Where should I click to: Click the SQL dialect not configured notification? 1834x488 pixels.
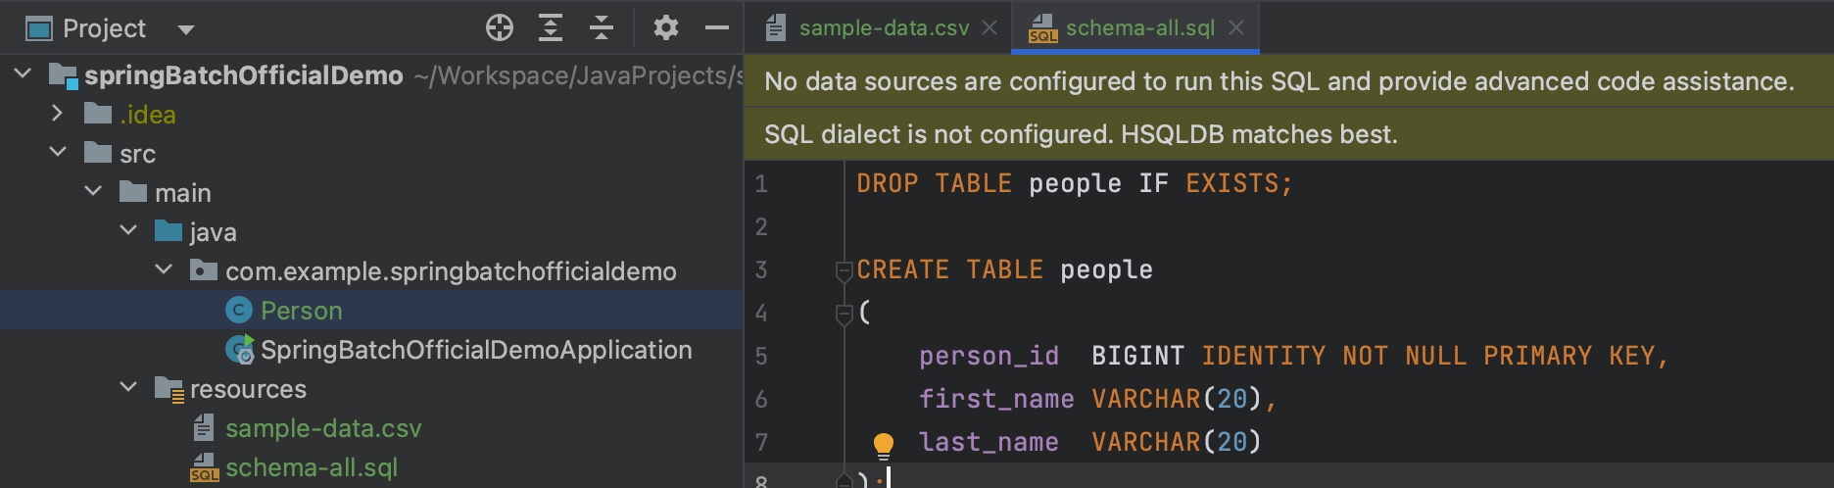click(x=1081, y=134)
